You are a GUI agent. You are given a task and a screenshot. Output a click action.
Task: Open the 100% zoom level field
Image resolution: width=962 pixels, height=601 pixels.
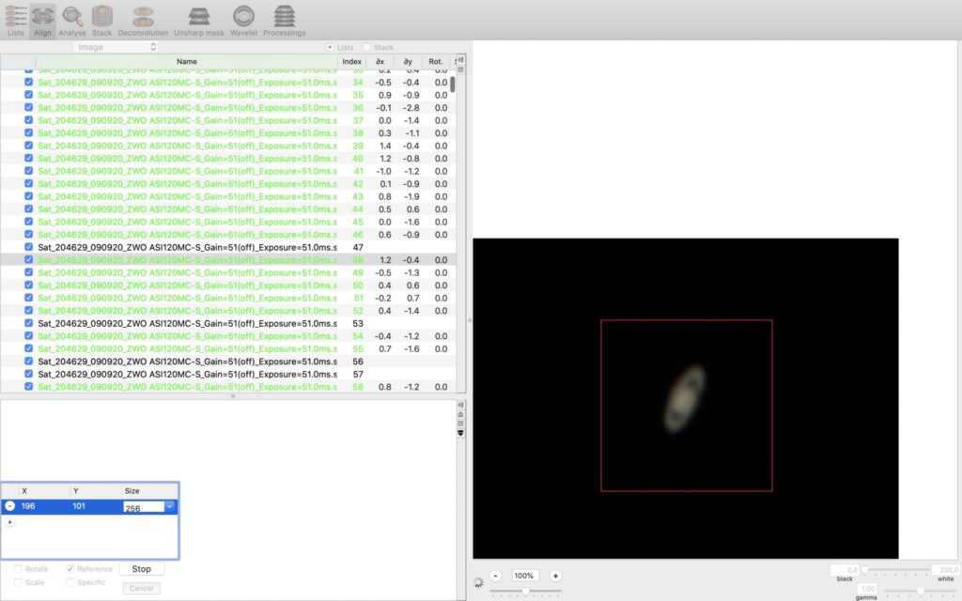click(523, 576)
